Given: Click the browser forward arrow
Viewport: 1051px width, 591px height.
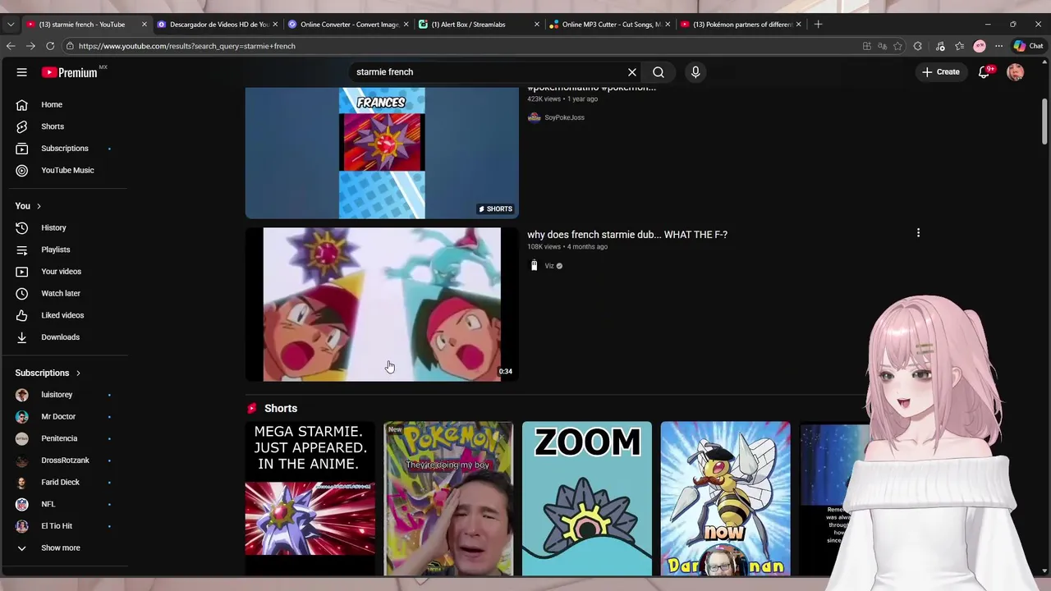Looking at the screenshot, I should point(30,46).
